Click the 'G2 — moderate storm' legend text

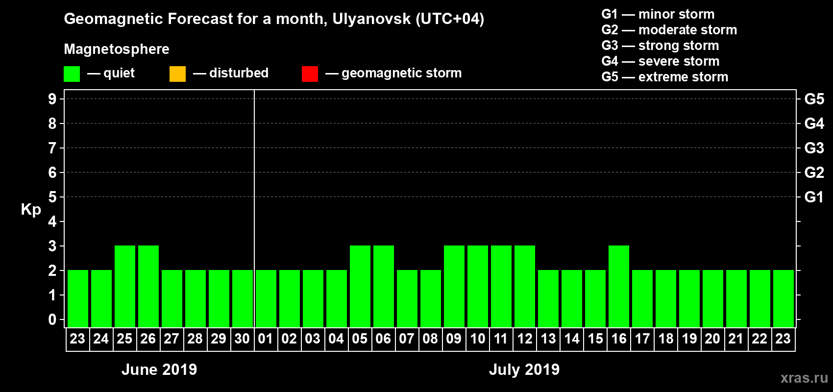pos(669,30)
